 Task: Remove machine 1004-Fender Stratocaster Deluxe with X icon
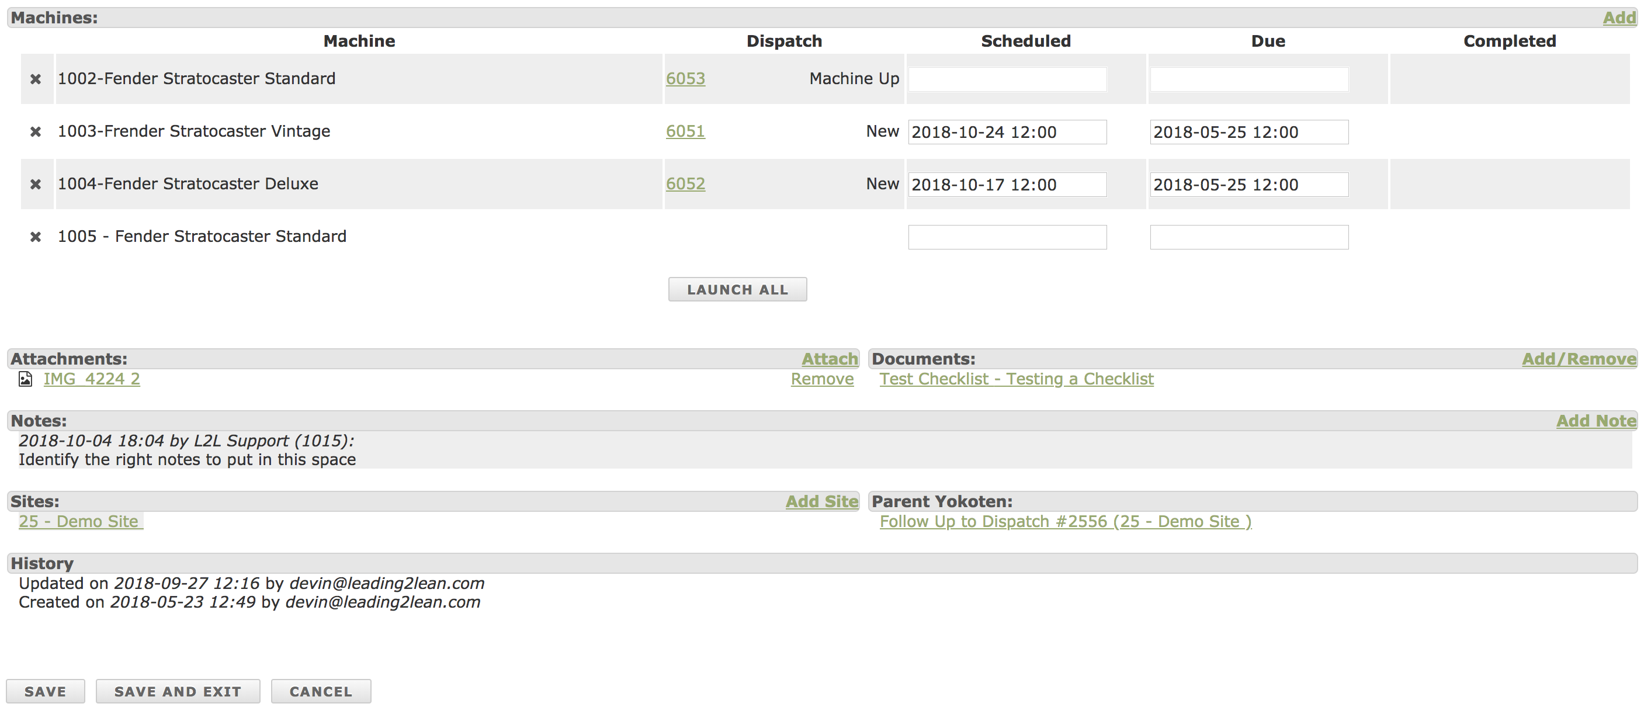[x=36, y=184]
